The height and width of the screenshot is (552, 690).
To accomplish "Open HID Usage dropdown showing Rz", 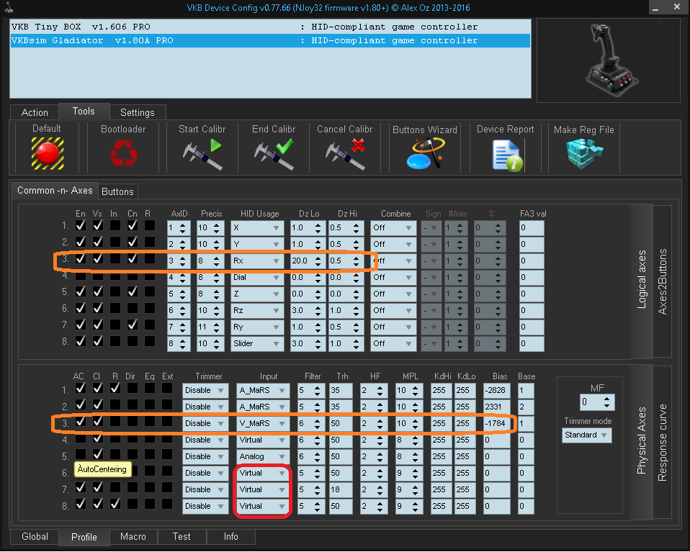I will pyautogui.click(x=257, y=310).
